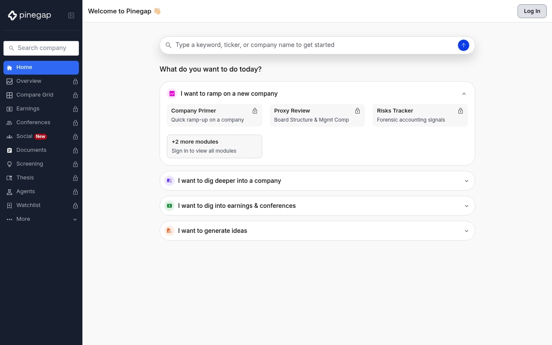
Task: Click the orange generate-ideas icon
Action: click(169, 231)
